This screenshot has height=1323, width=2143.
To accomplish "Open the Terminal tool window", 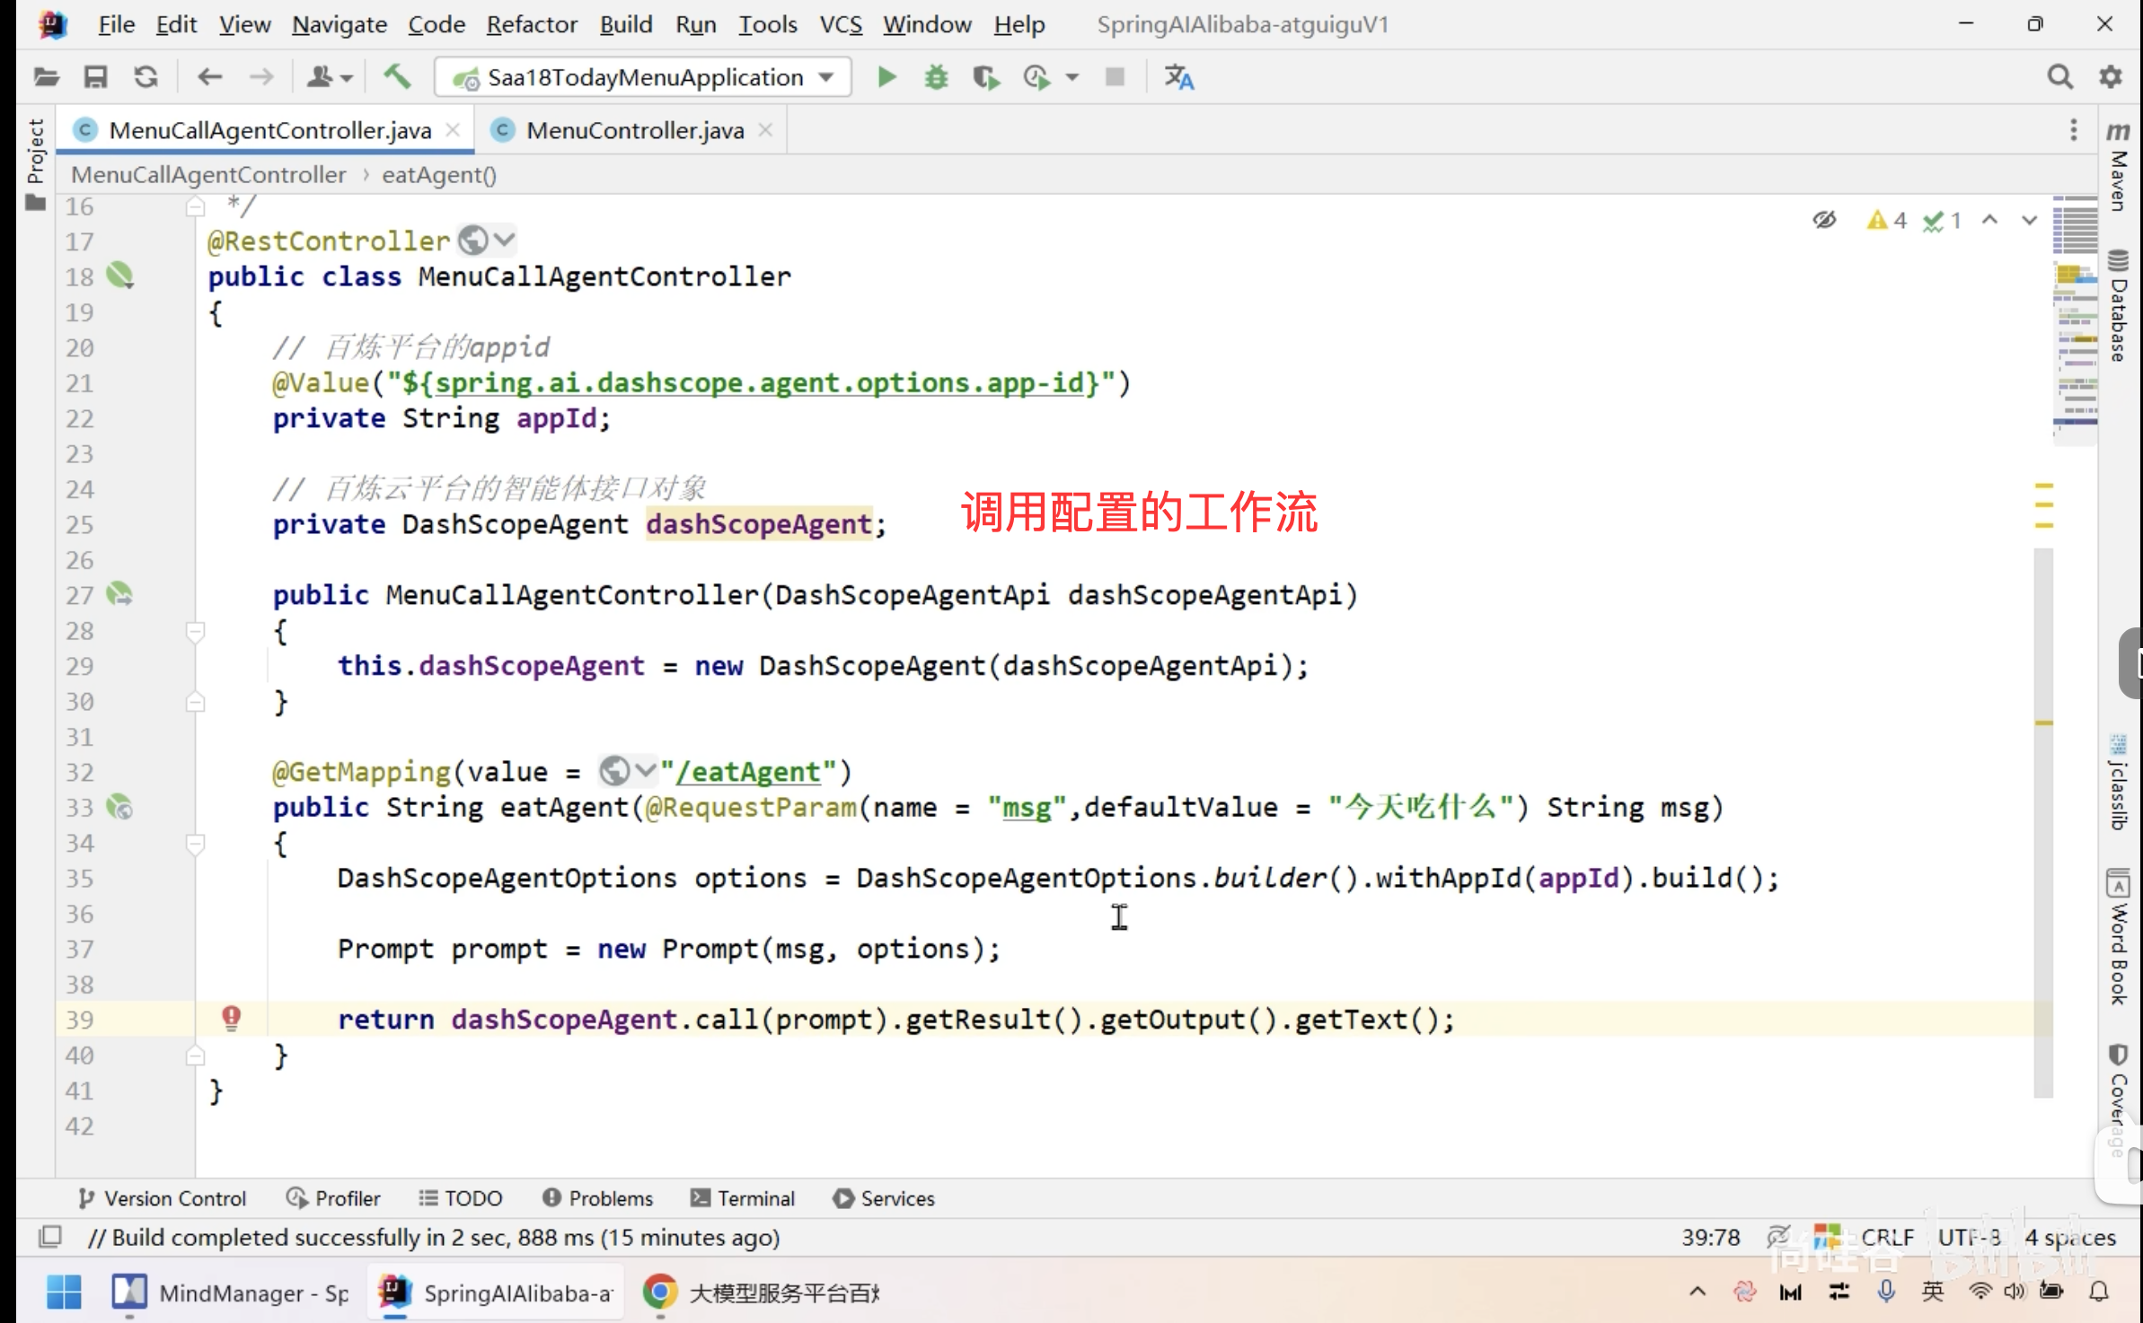I will coord(743,1198).
